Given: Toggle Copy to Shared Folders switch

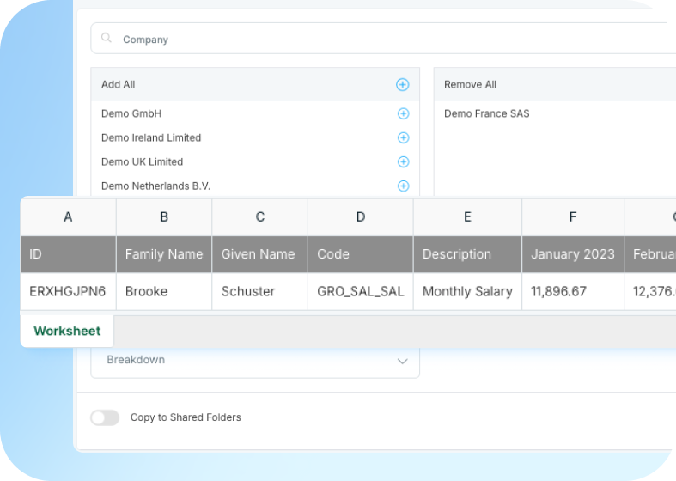Looking at the screenshot, I should tap(105, 417).
